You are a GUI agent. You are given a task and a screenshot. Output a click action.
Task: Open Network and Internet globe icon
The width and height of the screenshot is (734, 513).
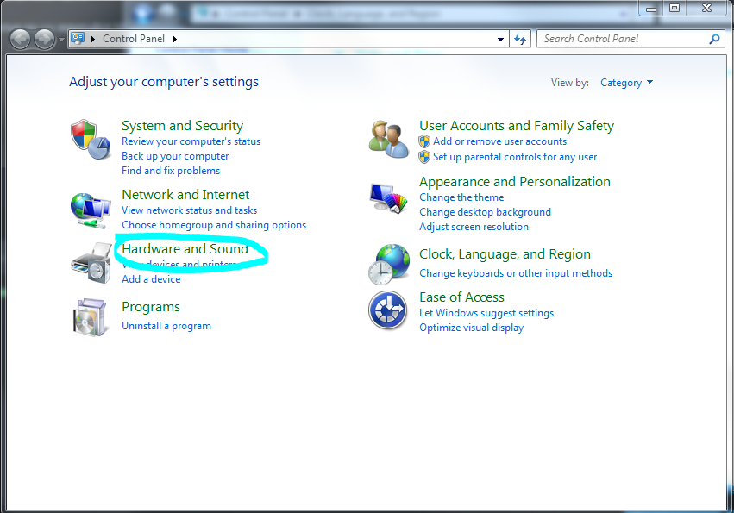91,210
